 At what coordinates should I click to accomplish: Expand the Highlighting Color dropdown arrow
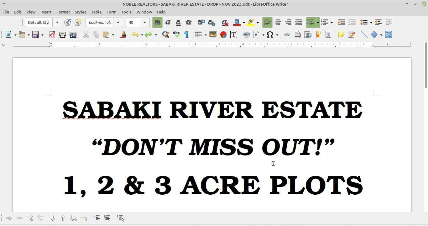point(258,23)
